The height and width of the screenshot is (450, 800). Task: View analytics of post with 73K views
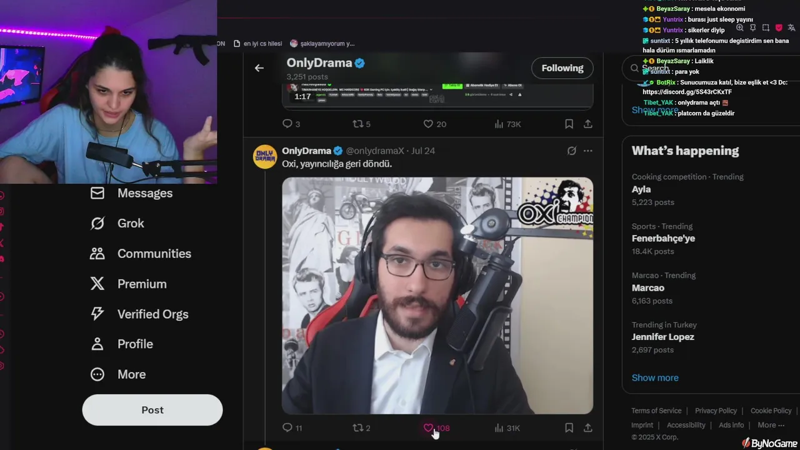(x=507, y=124)
